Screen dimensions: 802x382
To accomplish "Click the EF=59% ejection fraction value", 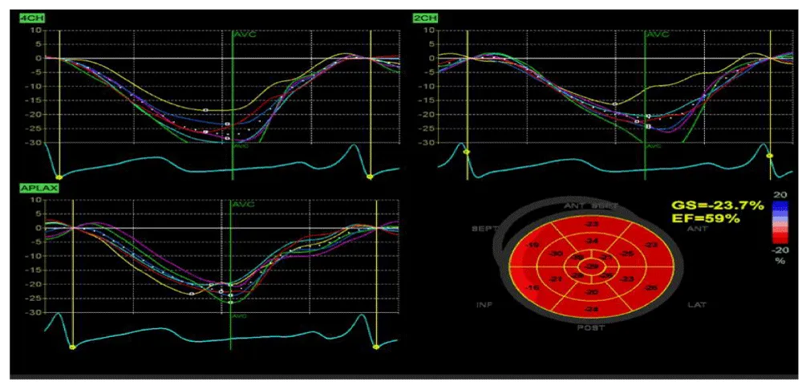I will coord(707,220).
